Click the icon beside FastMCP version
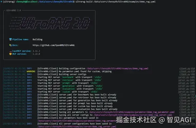196x128 pixels. 10,51
